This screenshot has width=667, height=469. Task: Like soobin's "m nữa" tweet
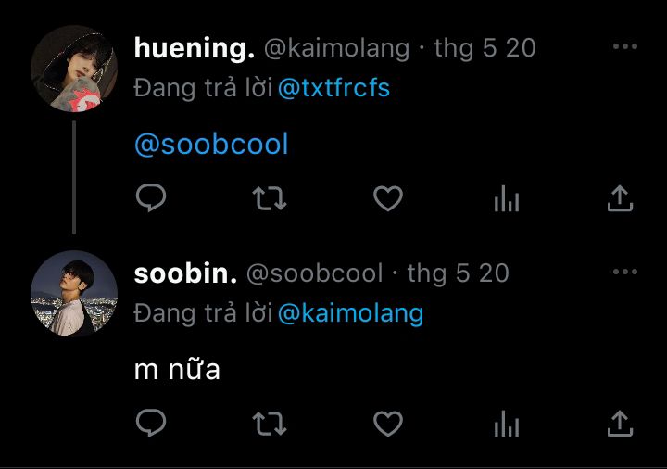click(x=388, y=424)
